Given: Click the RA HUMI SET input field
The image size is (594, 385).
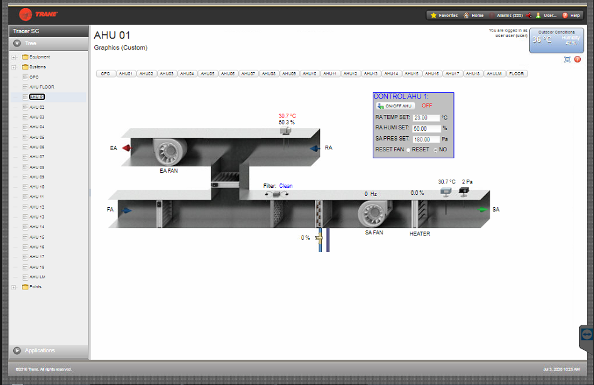Looking at the screenshot, I should (x=426, y=129).
